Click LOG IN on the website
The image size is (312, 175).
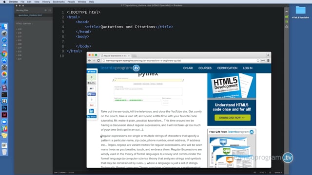click(248, 68)
